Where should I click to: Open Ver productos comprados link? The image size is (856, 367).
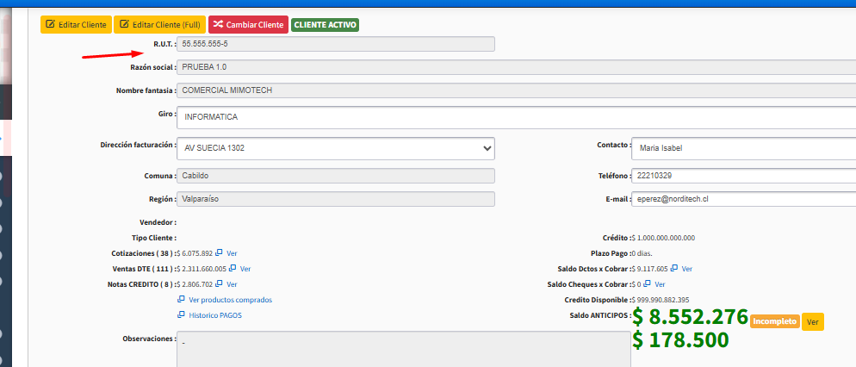[x=230, y=300]
